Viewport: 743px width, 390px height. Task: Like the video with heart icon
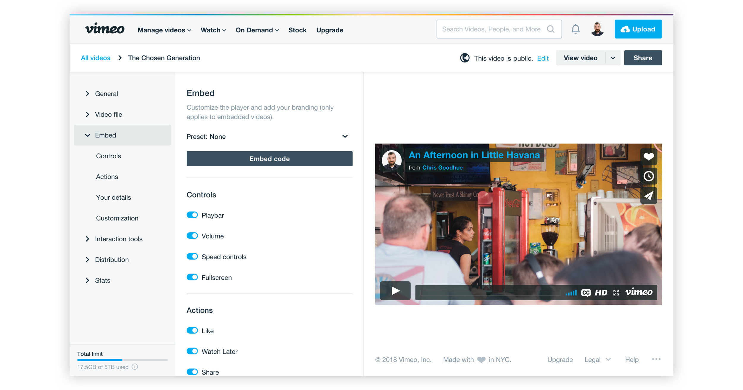point(648,157)
